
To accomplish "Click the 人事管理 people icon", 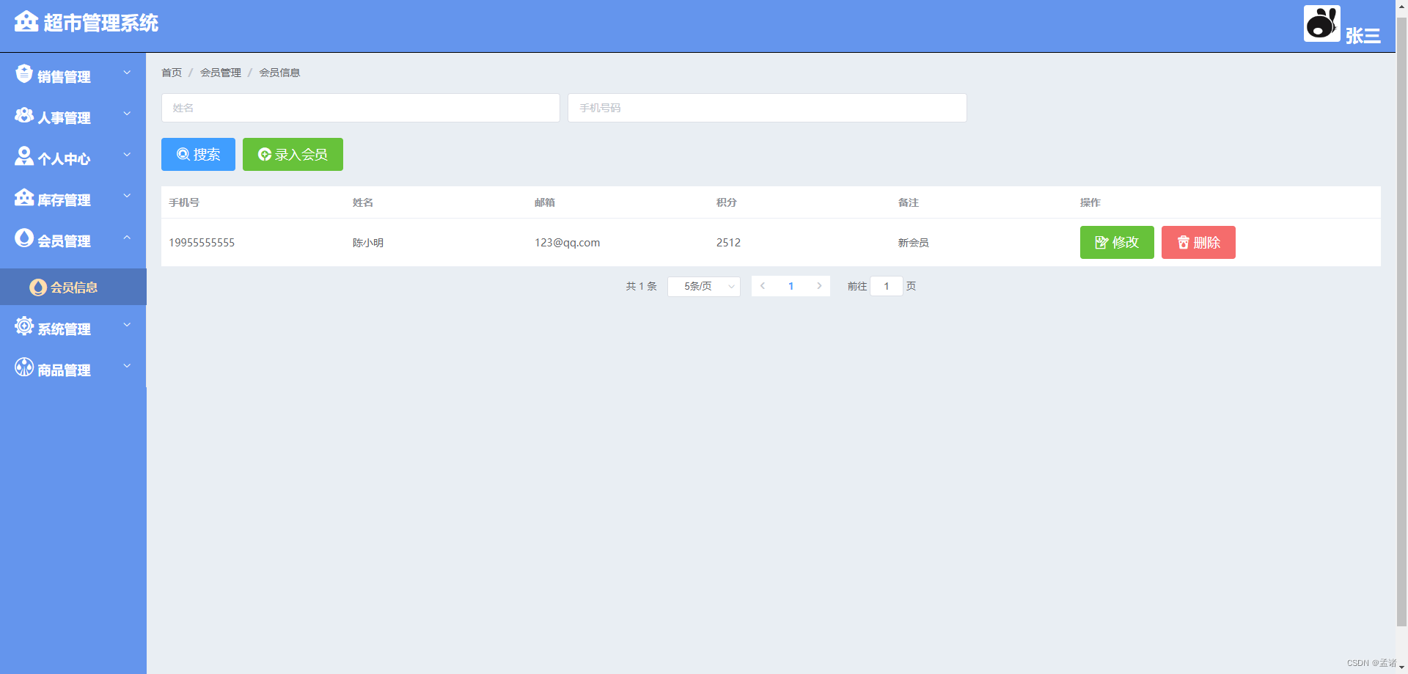I will pyautogui.click(x=24, y=115).
